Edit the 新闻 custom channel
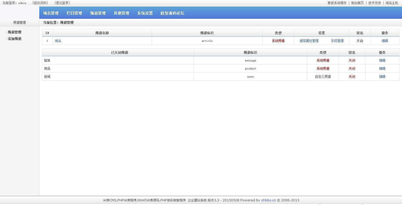Image resolution: width=402 pixels, height=205 pixels. [382, 77]
